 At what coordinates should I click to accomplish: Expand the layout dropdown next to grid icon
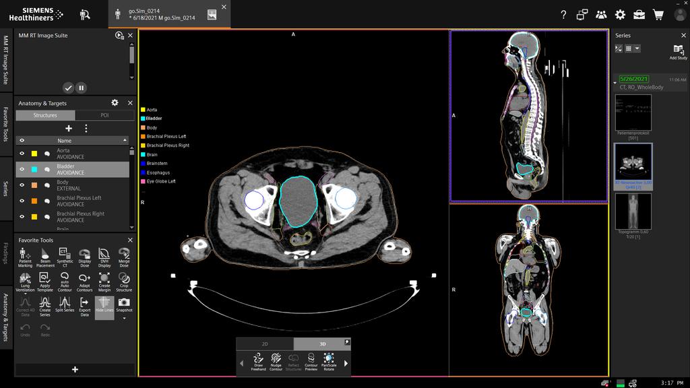pyautogui.click(x=637, y=48)
